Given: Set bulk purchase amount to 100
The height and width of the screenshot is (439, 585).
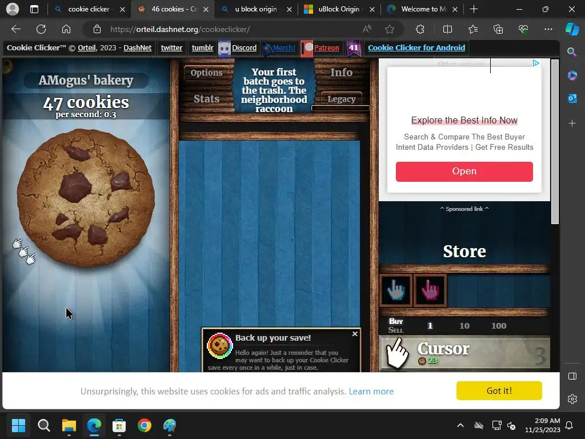Looking at the screenshot, I should pos(498,325).
